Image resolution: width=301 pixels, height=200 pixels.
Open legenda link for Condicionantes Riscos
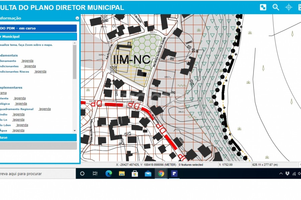[40, 71]
